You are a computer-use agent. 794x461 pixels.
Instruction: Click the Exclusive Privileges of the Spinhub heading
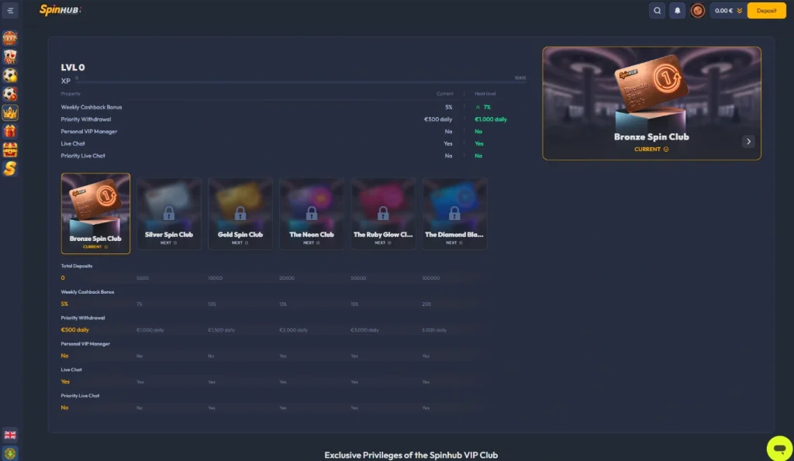411,455
